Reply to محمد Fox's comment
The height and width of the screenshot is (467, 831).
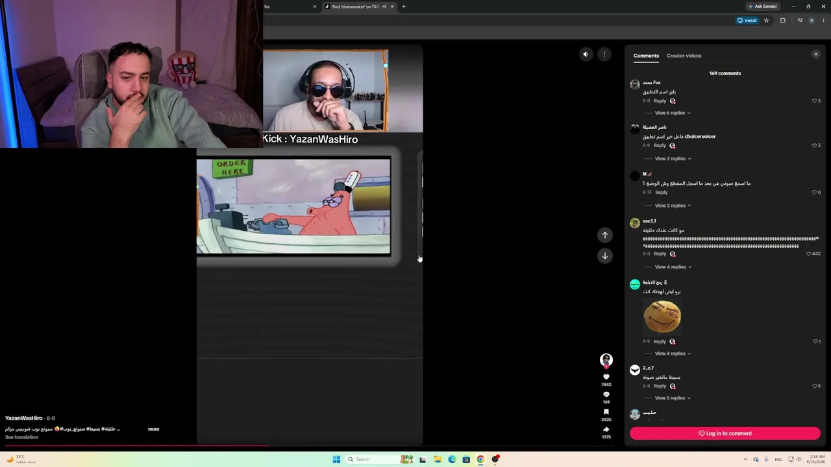[660, 101]
